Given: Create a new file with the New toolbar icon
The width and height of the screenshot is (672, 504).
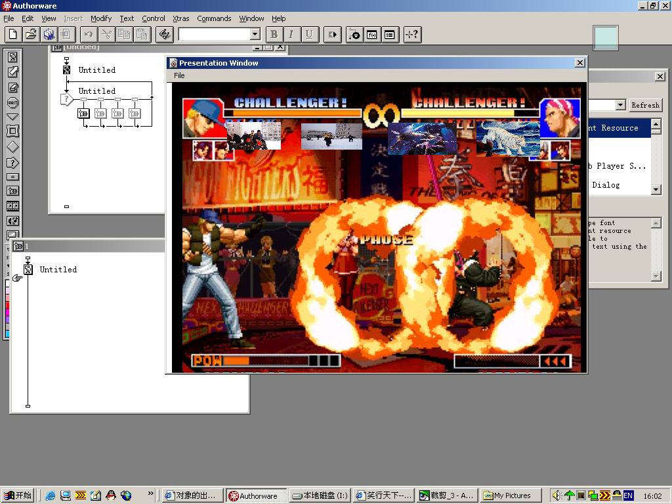Looking at the screenshot, I should pos(13,34).
